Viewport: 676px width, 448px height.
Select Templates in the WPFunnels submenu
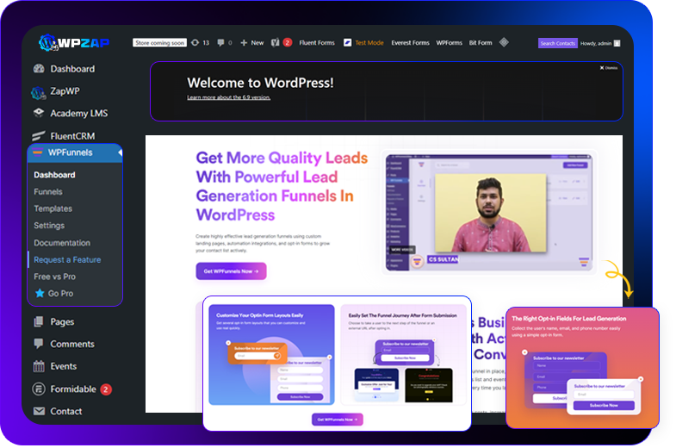(x=53, y=208)
